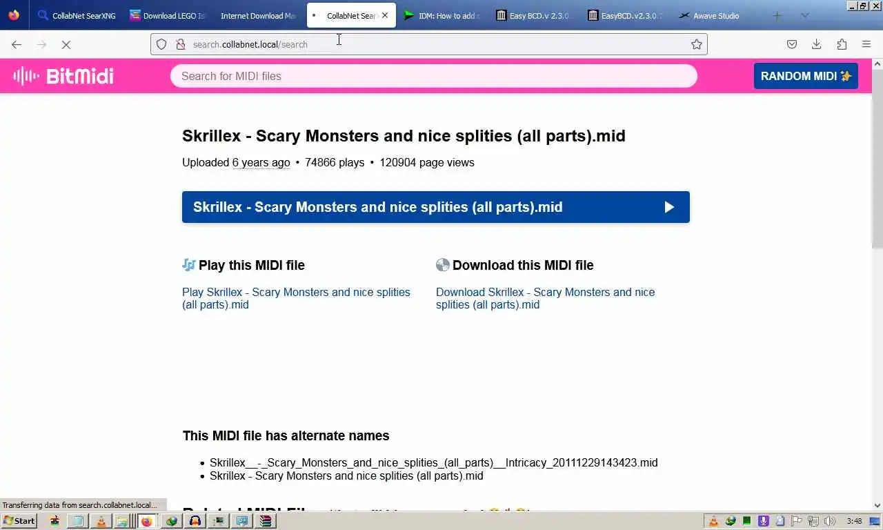Click the notepad icon in the taskbar
This screenshot has width=883, height=530.
[78, 521]
